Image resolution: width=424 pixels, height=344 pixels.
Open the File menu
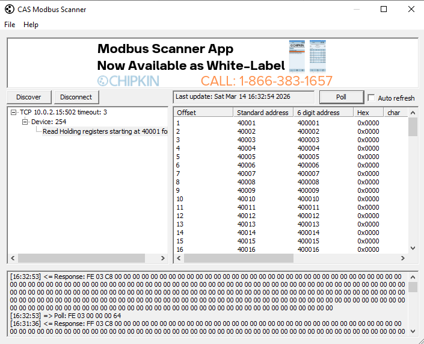coord(10,25)
